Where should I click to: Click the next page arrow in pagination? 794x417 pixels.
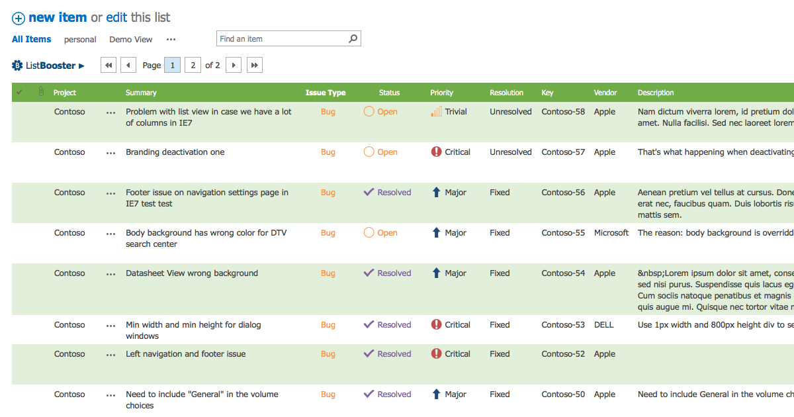(x=234, y=64)
